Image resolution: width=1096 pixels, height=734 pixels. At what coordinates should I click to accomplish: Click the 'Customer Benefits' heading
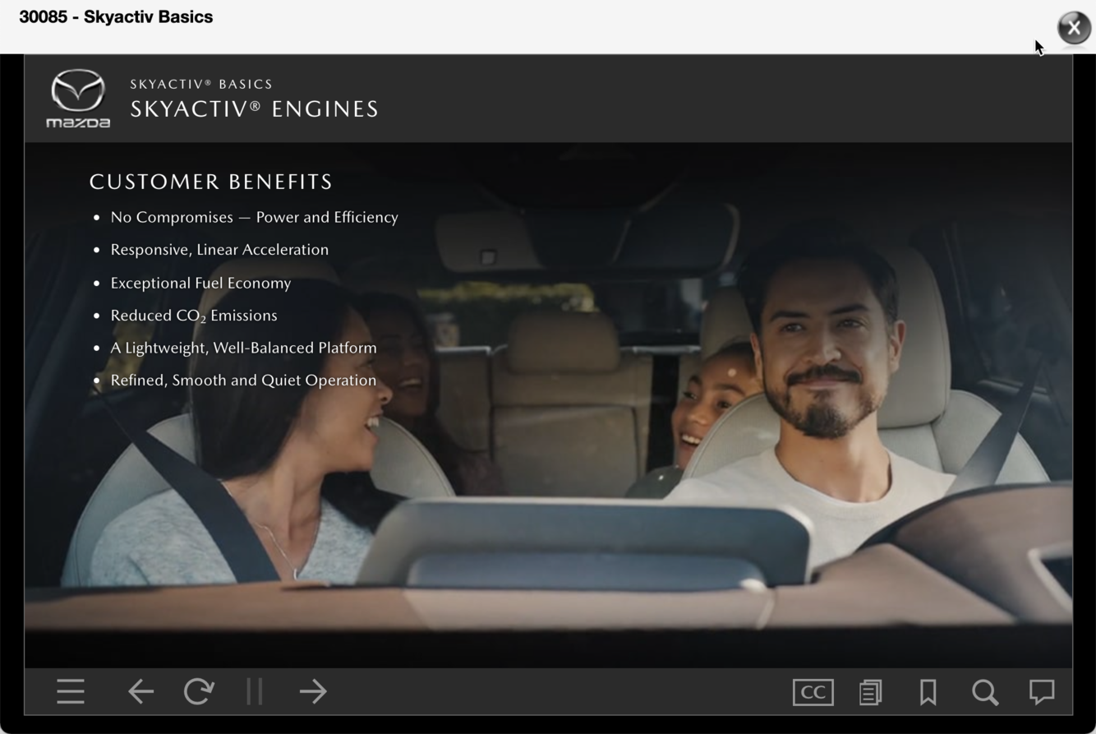211,182
